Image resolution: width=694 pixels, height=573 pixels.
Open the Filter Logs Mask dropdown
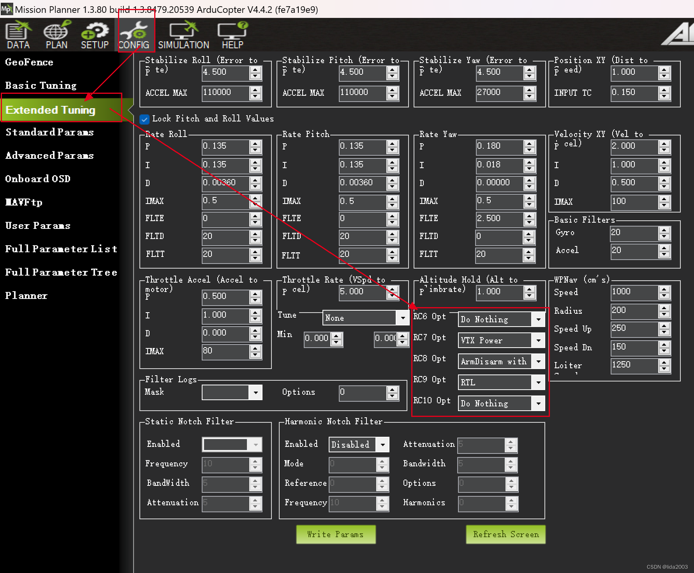click(232, 392)
